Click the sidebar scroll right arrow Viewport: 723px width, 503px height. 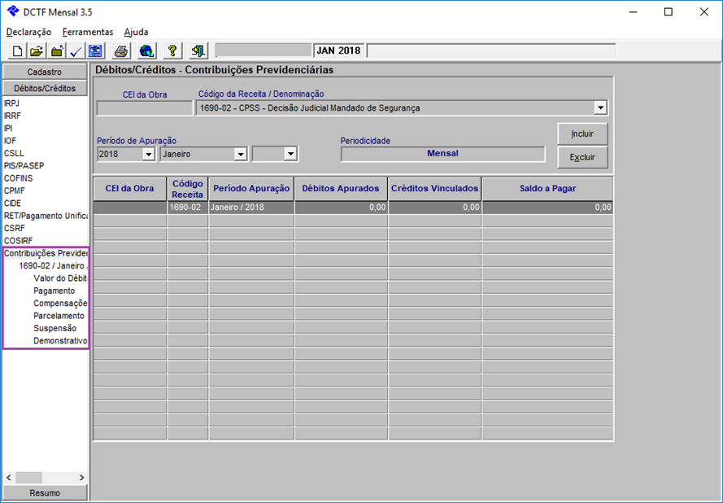pyautogui.click(x=81, y=477)
